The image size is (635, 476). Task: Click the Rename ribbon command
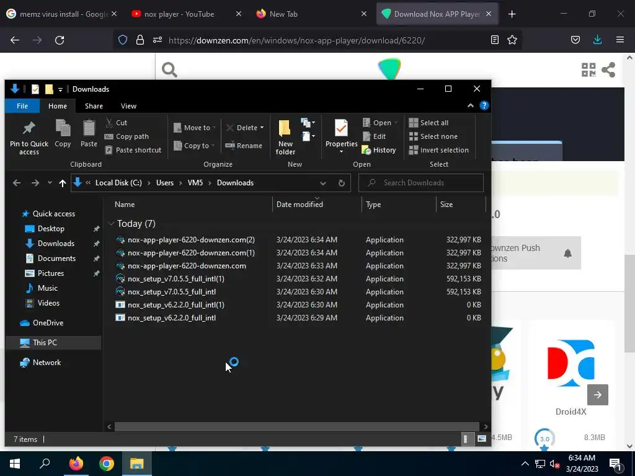click(244, 146)
